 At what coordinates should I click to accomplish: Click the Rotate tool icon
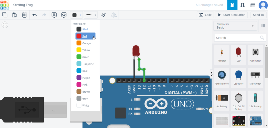[103, 15]
